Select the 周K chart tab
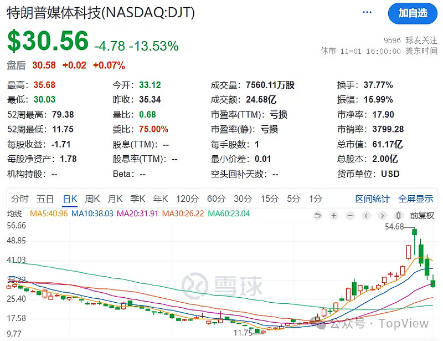The width and height of the screenshot is (443, 341). point(92,199)
